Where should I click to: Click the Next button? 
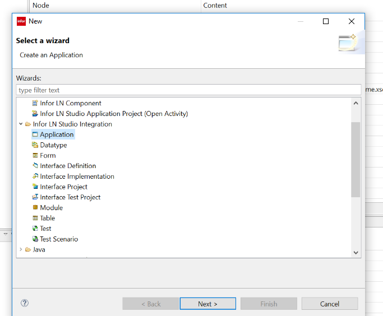coord(208,304)
